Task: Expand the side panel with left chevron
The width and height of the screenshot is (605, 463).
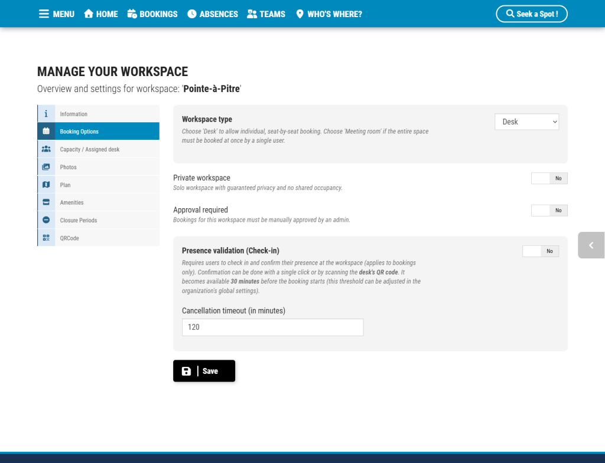Action: 591,245
